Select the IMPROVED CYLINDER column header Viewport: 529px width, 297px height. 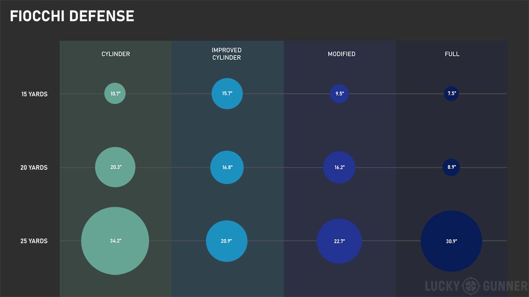click(227, 54)
